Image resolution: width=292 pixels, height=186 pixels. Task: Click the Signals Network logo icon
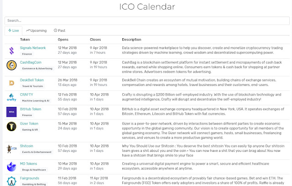(11, 50)
